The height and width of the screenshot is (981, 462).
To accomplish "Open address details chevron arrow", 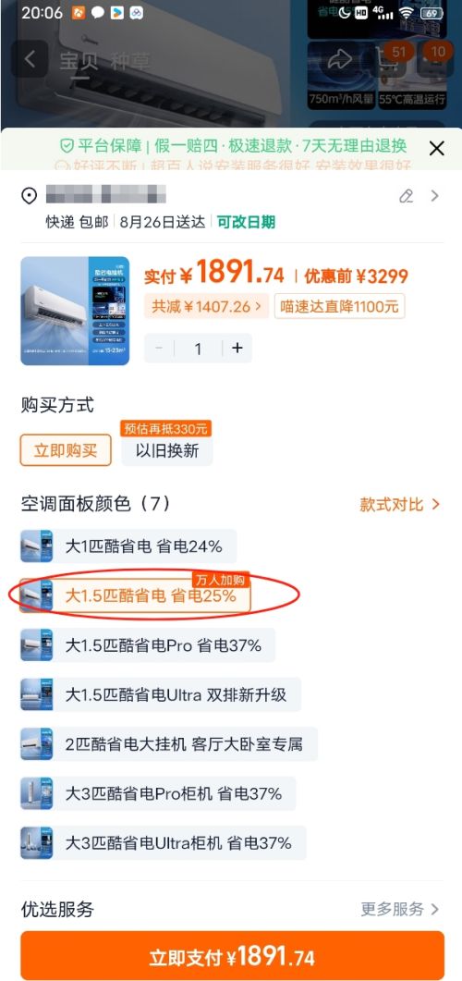I will coord(435,196).
